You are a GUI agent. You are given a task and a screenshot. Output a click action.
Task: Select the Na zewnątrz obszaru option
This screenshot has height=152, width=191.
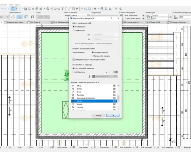[x=93, y=56]
